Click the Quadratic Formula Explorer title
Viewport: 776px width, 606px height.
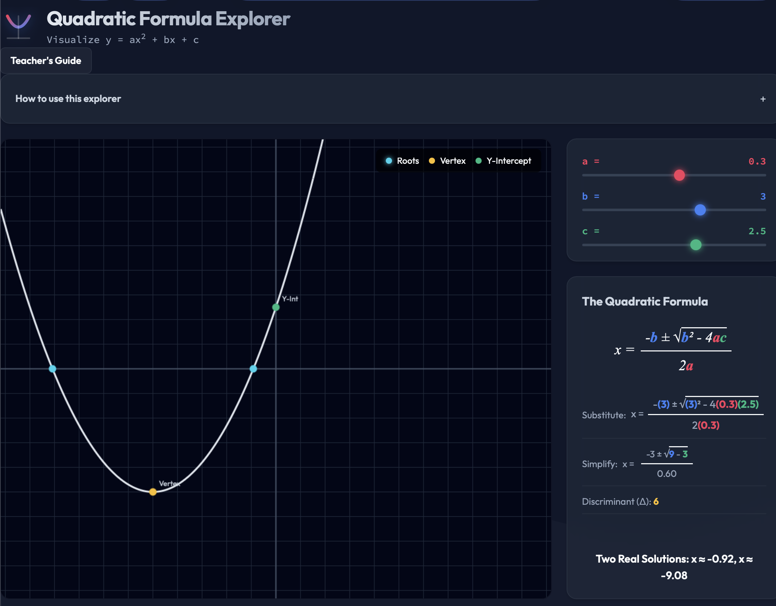point(169,19)
